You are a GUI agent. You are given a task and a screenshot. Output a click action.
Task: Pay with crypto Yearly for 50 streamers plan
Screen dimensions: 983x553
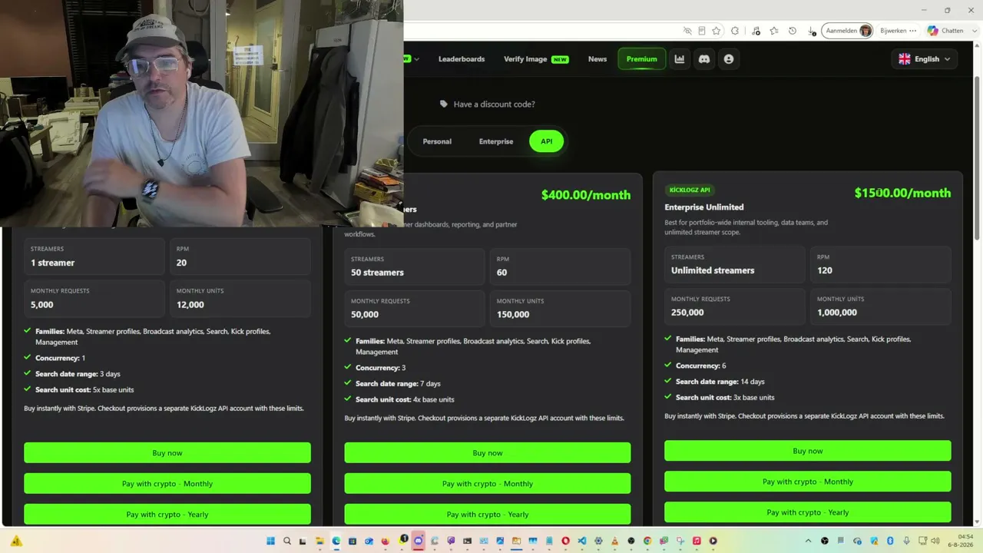(488, 514)
